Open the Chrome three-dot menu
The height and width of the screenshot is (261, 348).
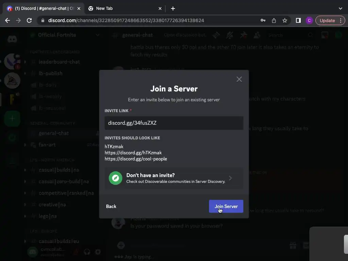(341, 20)
